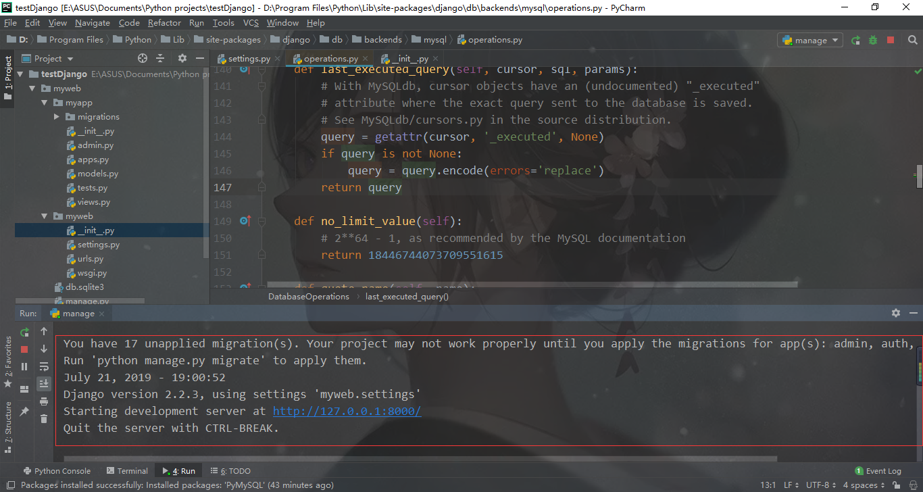The width and height of the screenshot is (923, 492).
Task: Hide the Project tool window
Action: (x=199, y=58)
